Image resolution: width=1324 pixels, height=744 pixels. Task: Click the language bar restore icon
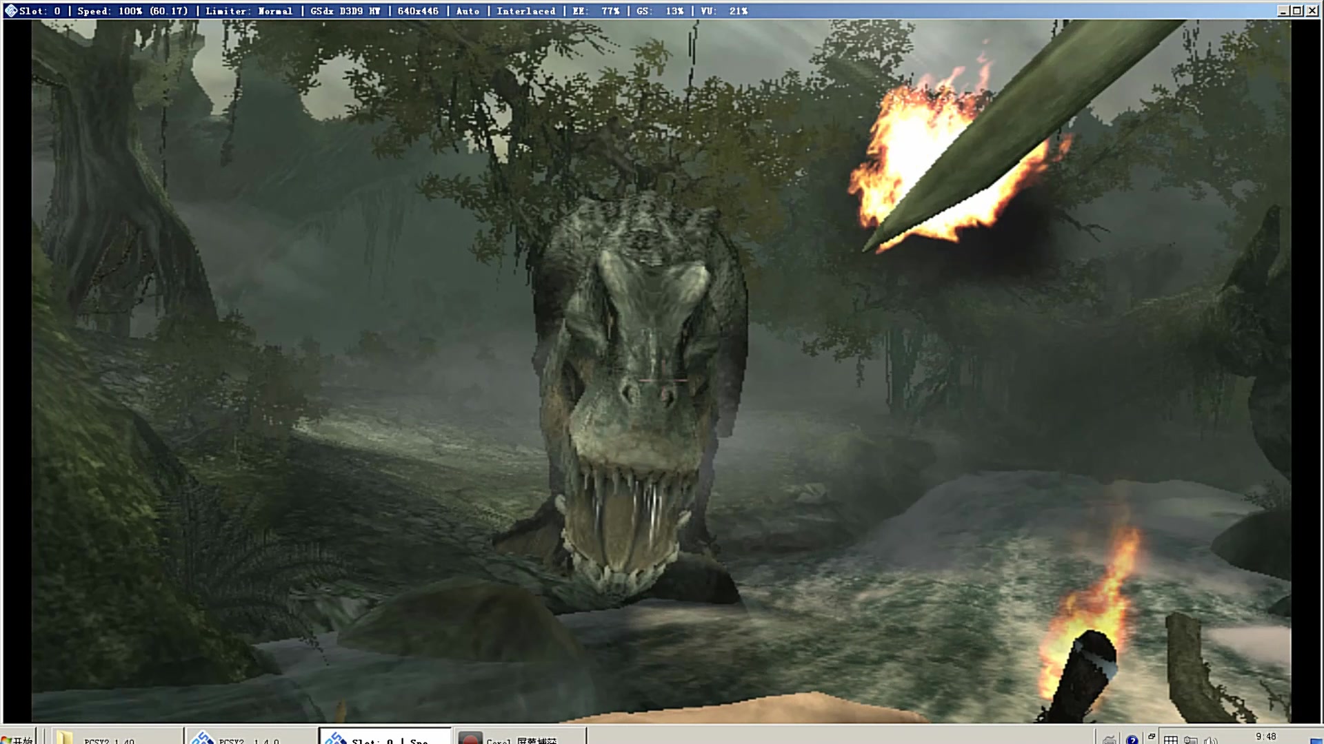pyautogui.click(x=1151, y=736)
